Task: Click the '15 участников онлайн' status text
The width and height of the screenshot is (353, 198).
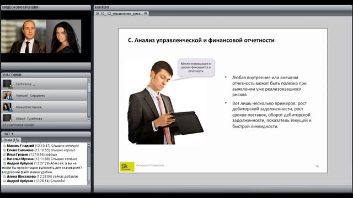Action: [x=19, y=125]
